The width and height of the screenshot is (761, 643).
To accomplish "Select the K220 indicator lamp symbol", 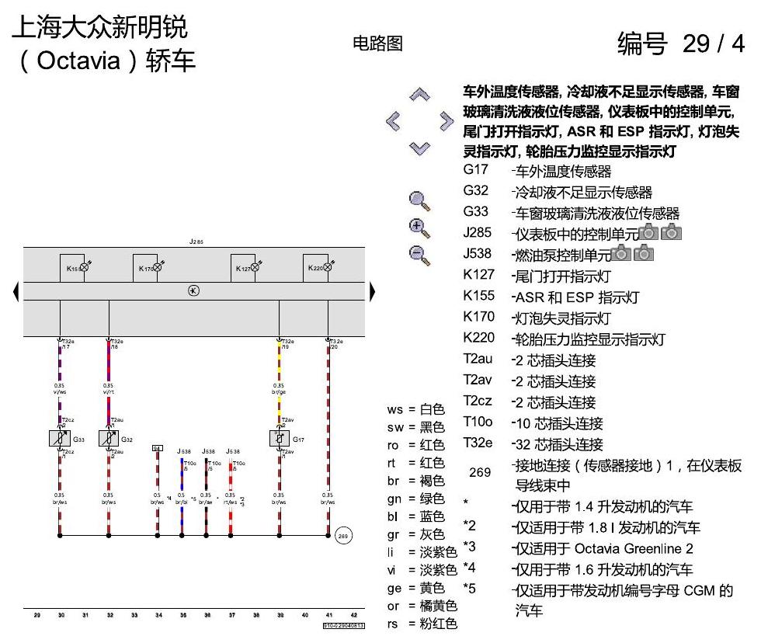I will pos(328,267).
